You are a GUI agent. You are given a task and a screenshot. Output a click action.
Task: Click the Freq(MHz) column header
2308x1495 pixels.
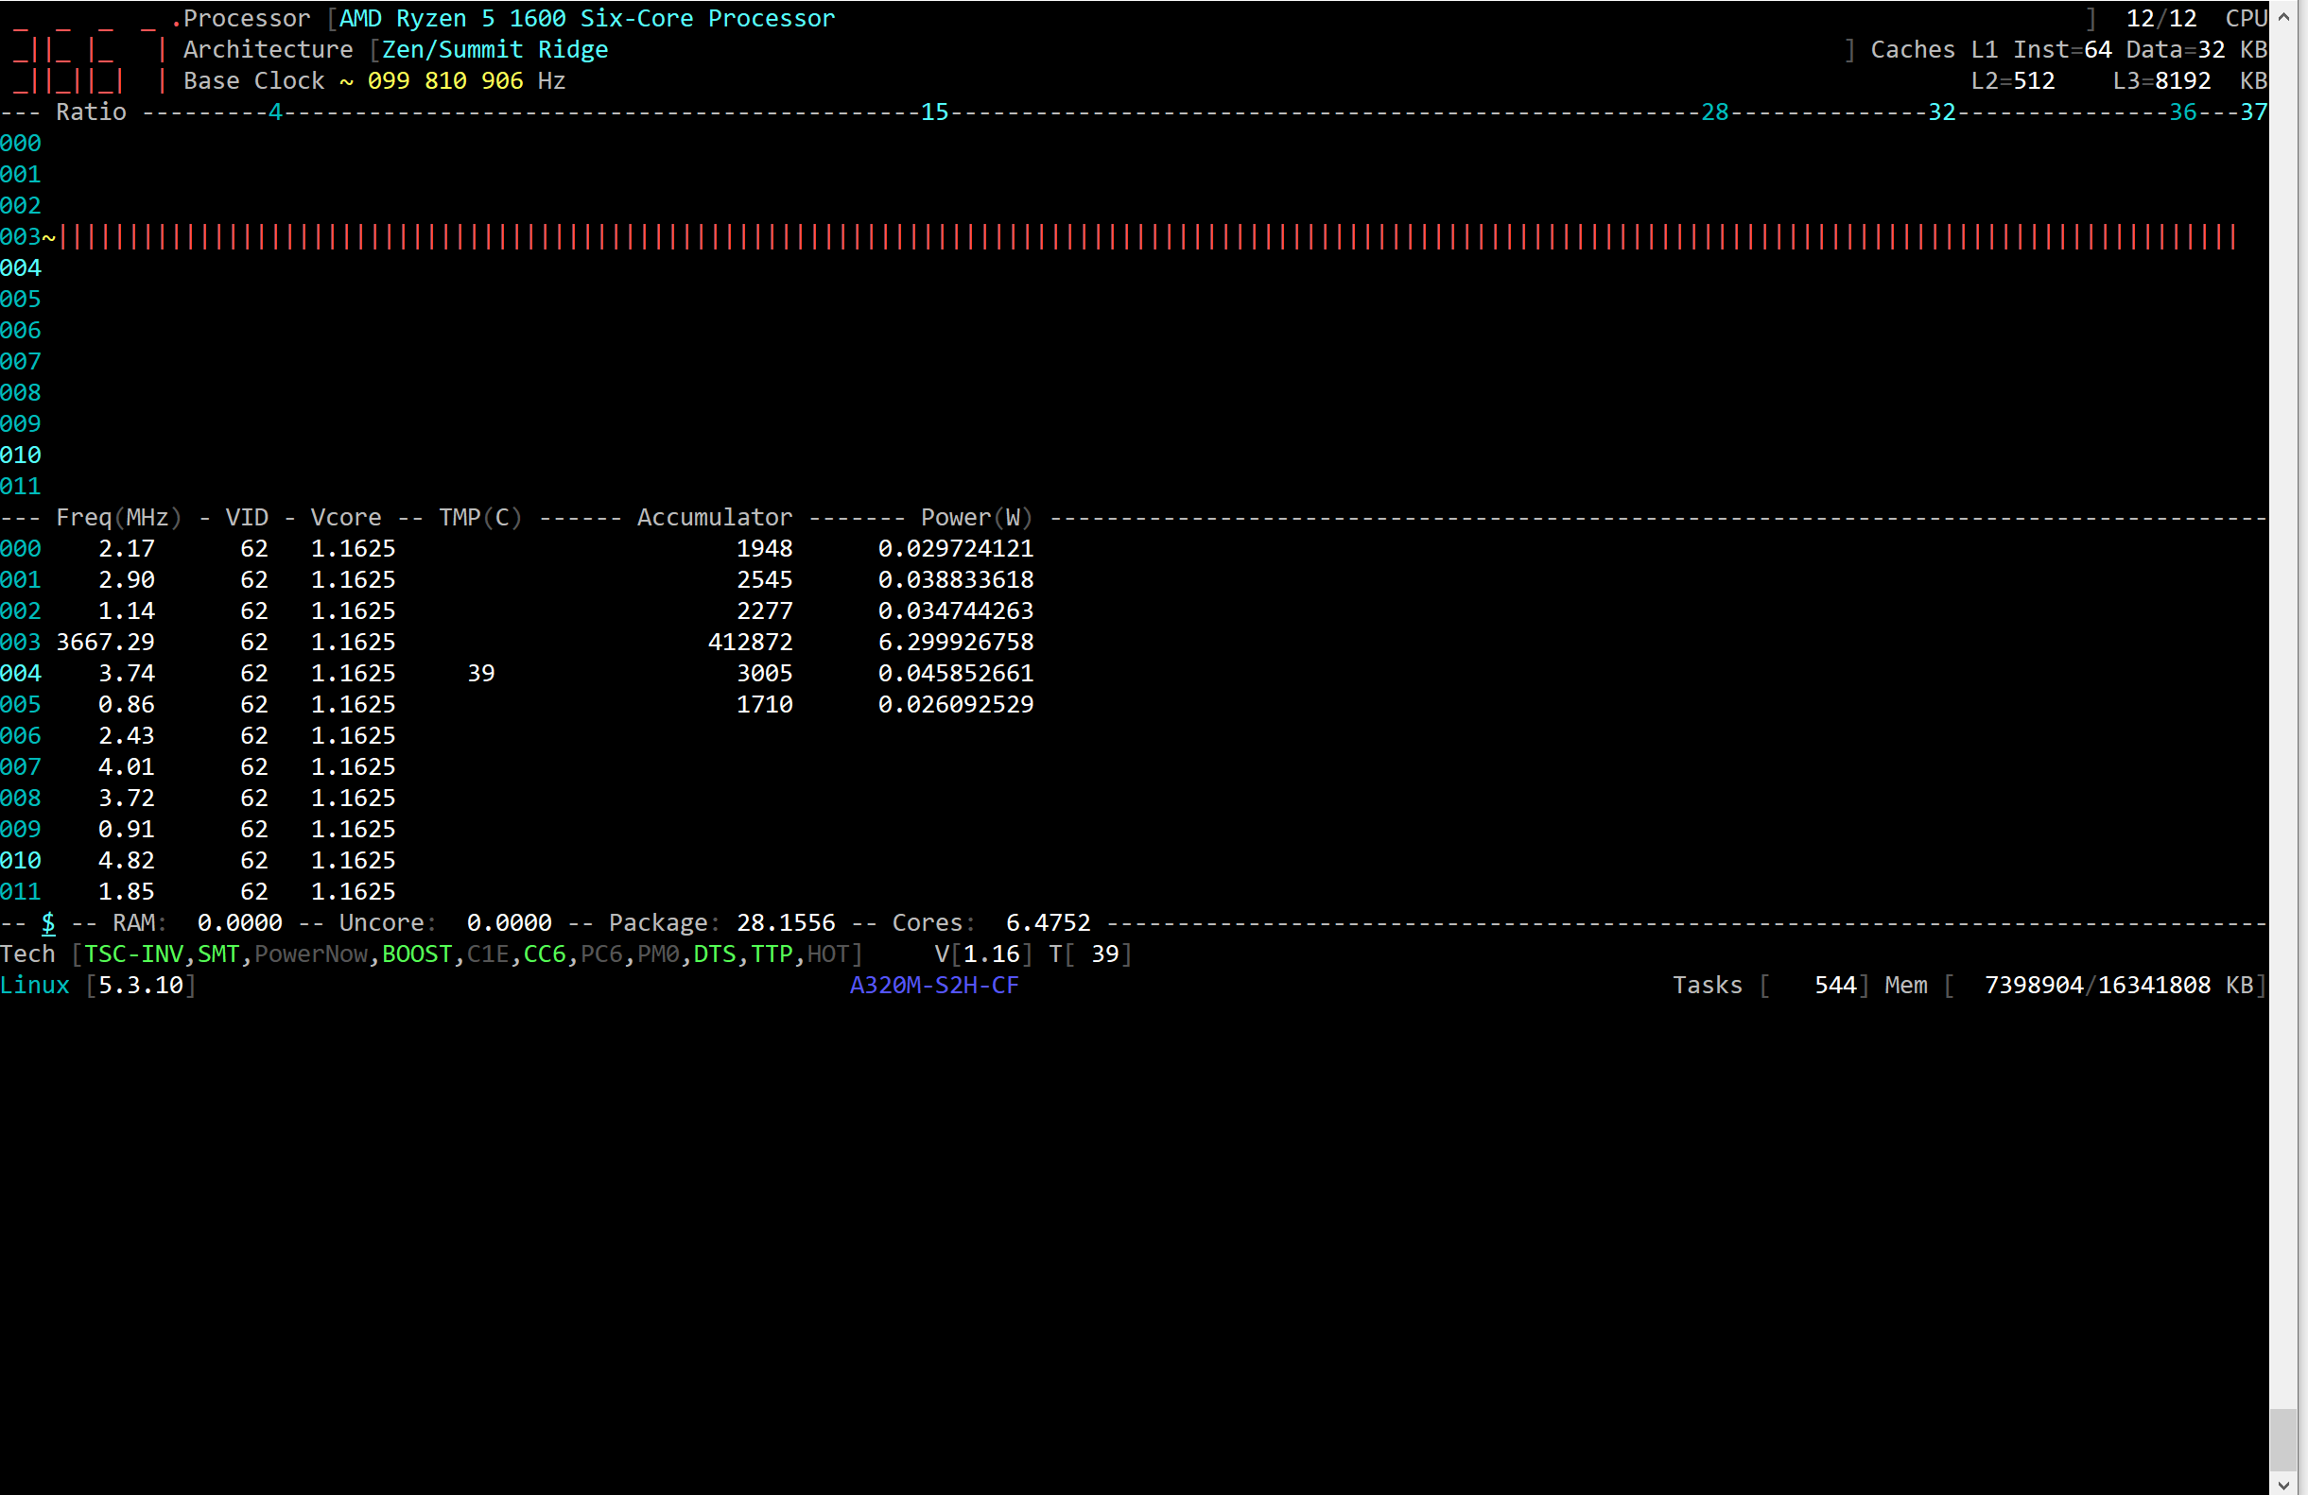[x=118, y=518]
